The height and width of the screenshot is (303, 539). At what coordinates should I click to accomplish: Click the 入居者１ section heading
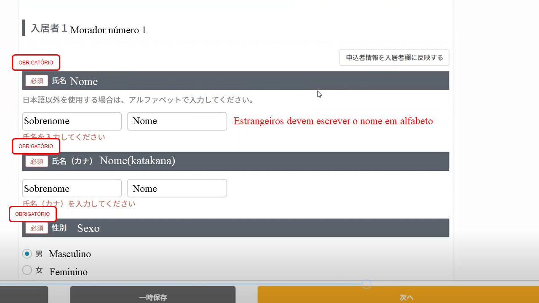(49, 29)
